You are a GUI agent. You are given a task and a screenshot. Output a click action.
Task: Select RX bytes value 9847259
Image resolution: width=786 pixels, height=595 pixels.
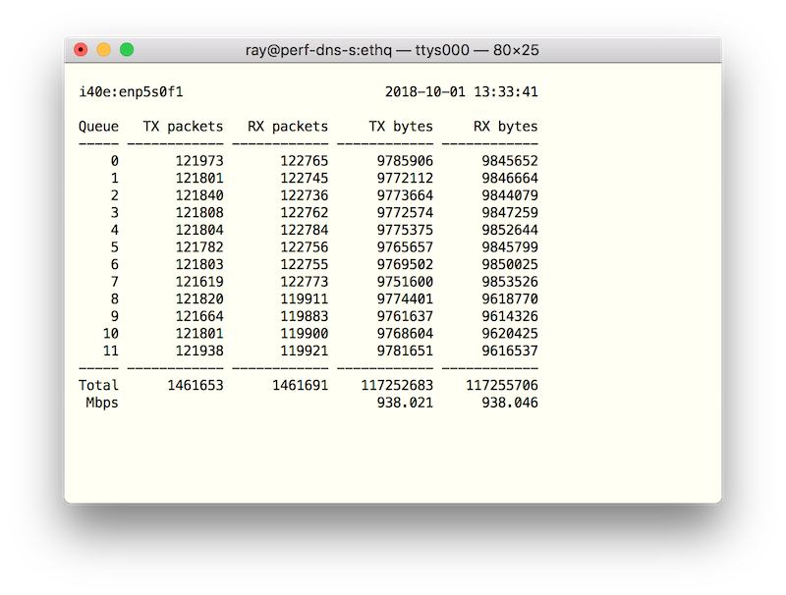510,213
